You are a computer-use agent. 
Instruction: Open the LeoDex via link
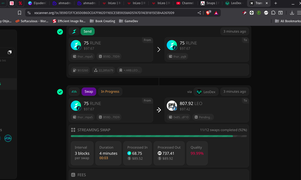206,92
